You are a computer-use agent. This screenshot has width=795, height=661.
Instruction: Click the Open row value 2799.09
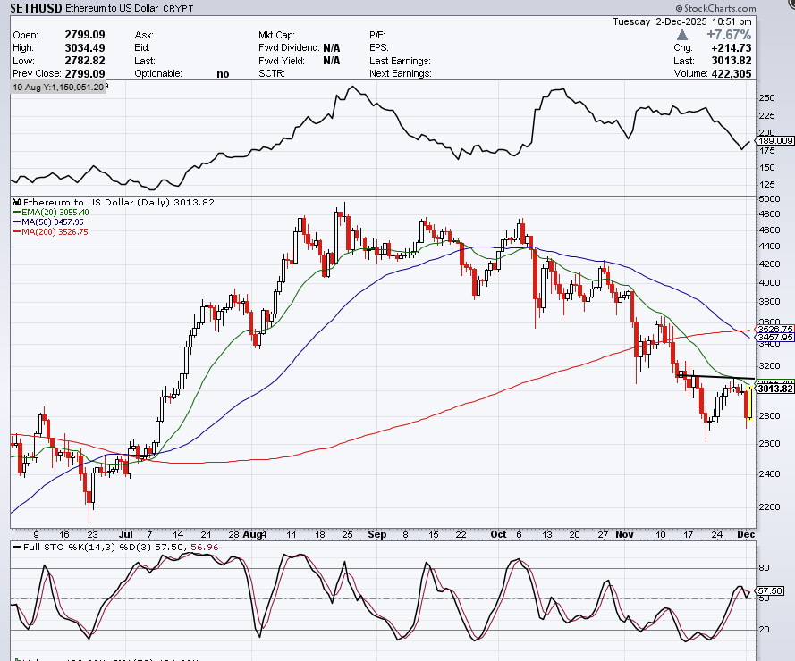point(85,35)
